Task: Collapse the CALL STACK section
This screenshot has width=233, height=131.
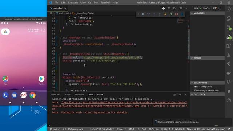Action: (x=208, y=94)
